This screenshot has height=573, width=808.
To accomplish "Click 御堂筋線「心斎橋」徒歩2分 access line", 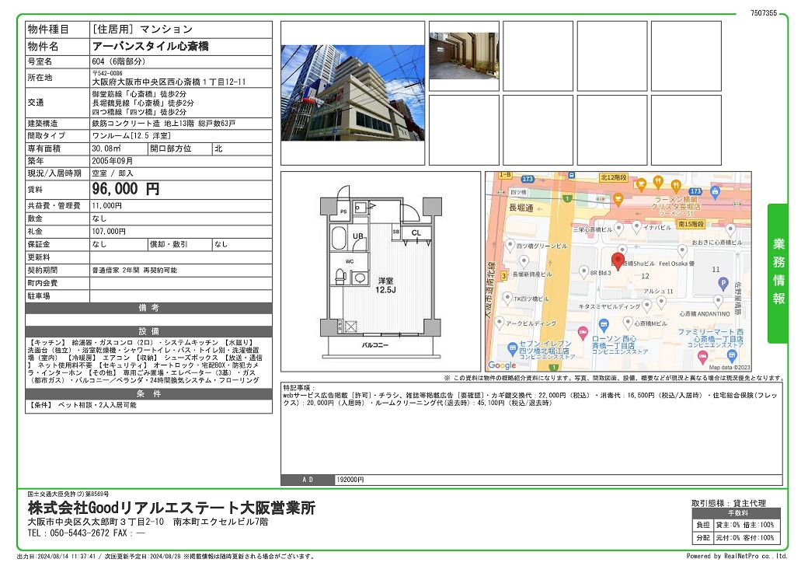I will tap(139, 94).
